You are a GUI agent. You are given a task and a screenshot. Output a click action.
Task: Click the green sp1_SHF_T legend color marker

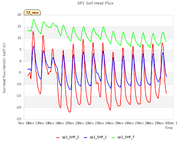(113, 138)
